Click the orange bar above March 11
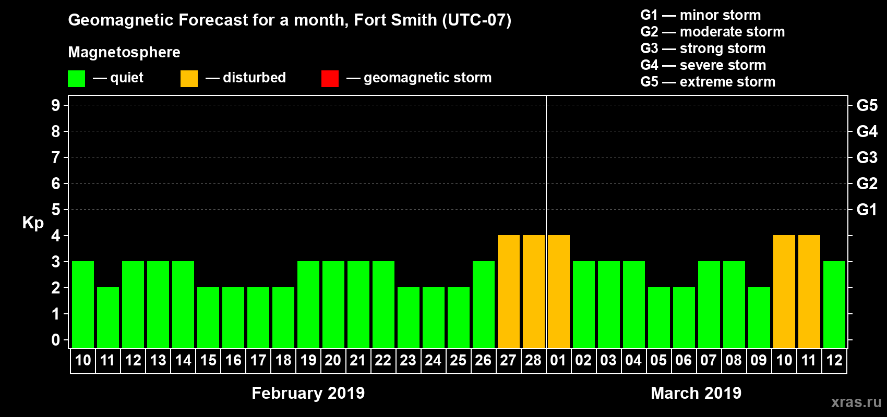This screenshot has width=887, height=417. tap(809, 291)
